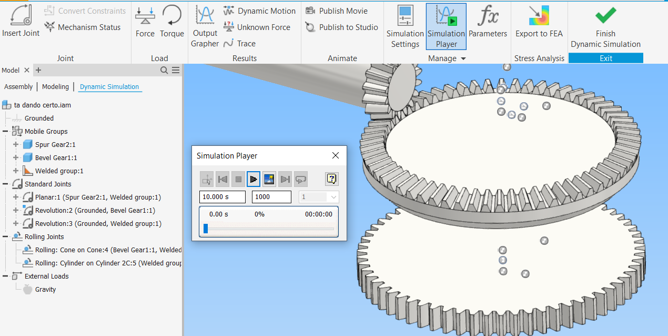The width and height of the screenshot is (668, 336).
Task: Collapse the Mobile Groups node
Action: pyautogui.click(x=5, y=131)
